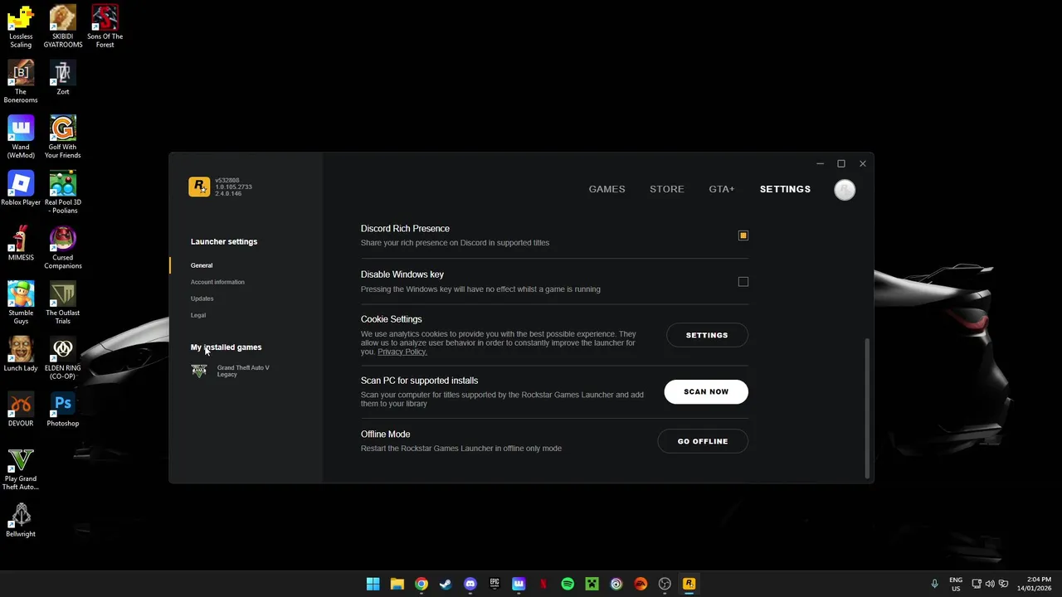This screenshot has height=597, width=1062.
Task: Open MIMESIS desktop shortcut
Action: click(21, 244)
